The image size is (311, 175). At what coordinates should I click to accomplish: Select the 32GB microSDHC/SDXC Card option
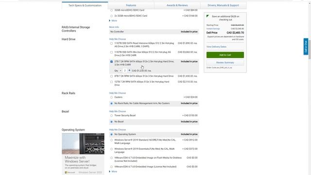111,10
